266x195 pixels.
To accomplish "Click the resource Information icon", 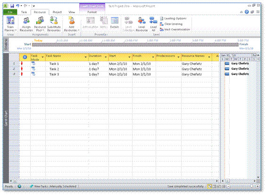I will click(x=91, y=23).
